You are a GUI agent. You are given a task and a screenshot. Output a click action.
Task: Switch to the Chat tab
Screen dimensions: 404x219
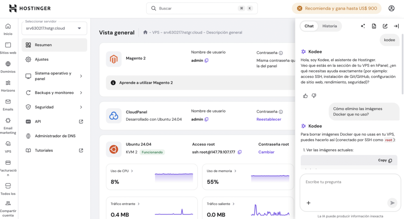pyautogui.click(x=309, y=26)
